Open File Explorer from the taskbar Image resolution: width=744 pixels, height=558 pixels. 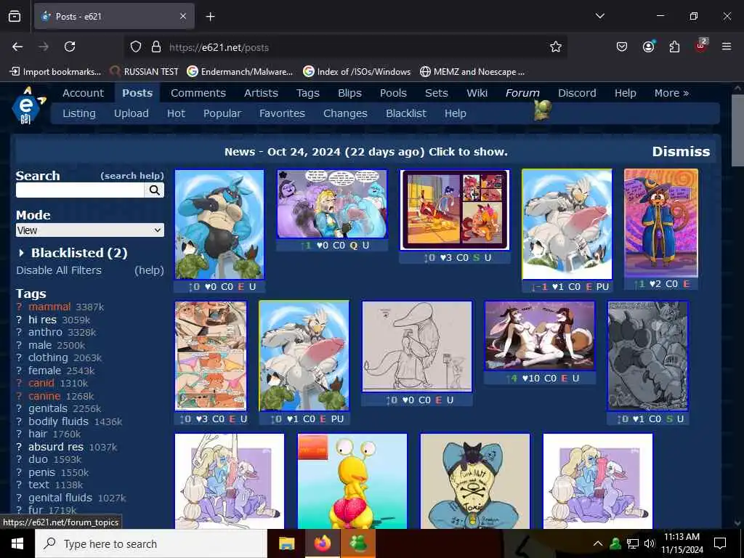click(x=286, y=543)
